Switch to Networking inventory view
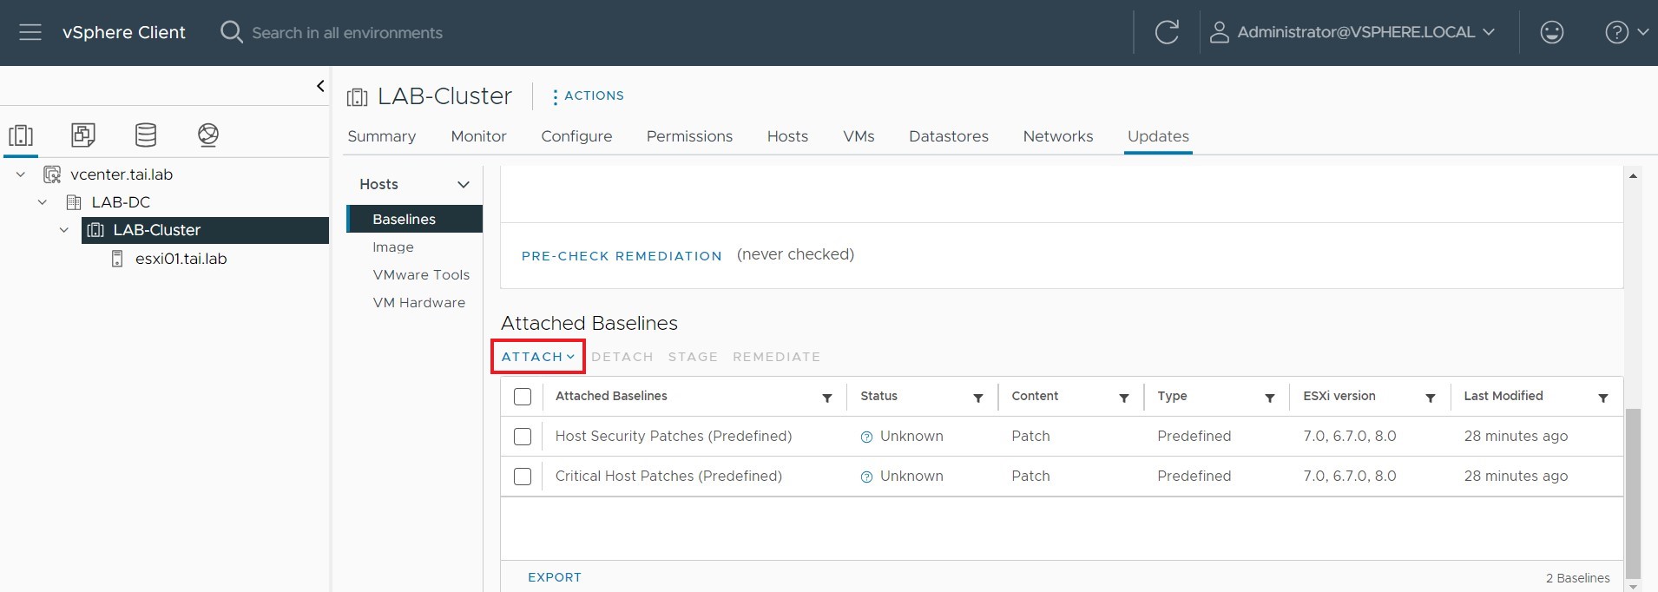Image resolution: width=1658 pixels, height=592 pixels. pyautogui.click(x=208, y=135)
